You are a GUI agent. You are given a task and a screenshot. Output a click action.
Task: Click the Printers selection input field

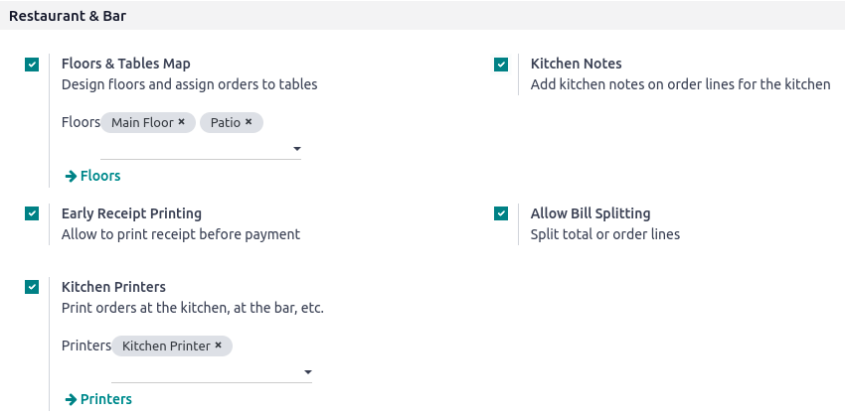[x=204, y=372]
